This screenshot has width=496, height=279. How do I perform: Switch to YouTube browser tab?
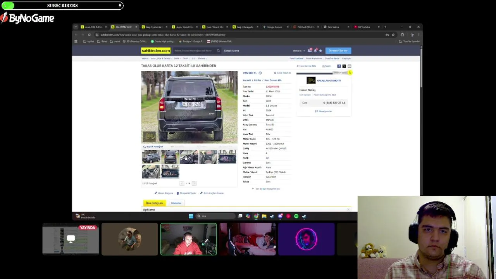[367, 27]
